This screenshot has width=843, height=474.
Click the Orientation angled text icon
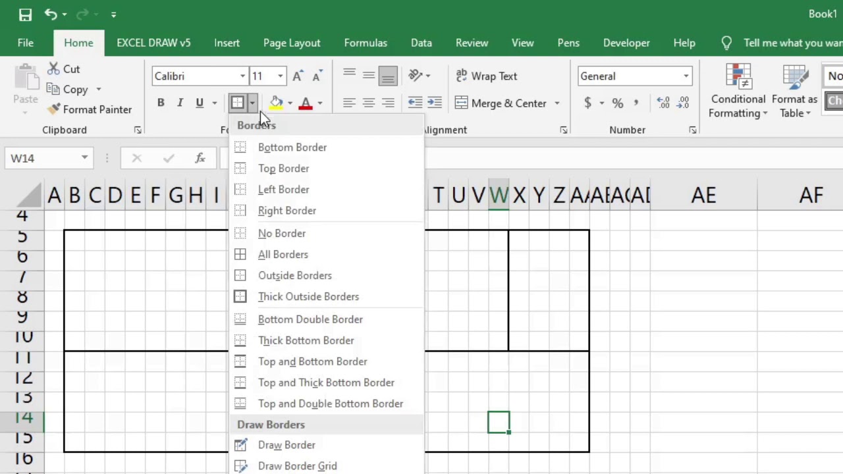coord(415,76)
